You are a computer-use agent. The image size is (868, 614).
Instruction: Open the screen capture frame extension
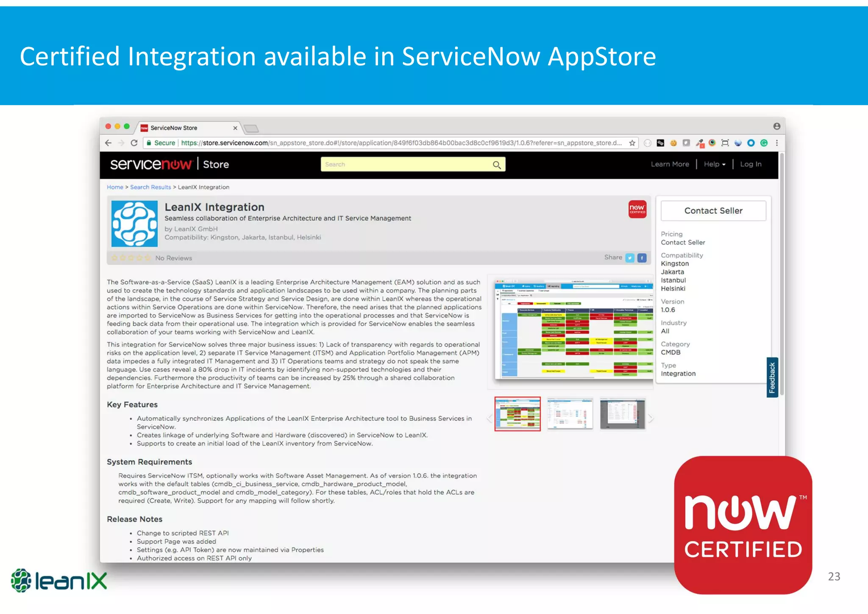[725, 143]
